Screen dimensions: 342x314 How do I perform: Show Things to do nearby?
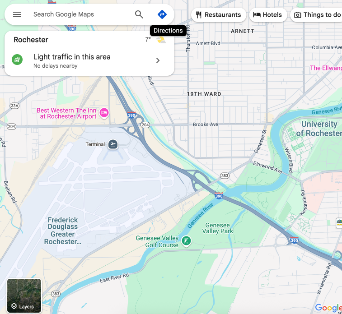click(316, 15)
